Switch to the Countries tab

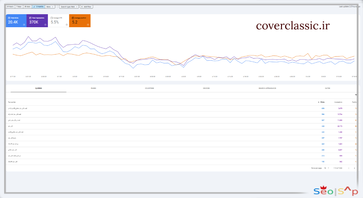(149, 88)
